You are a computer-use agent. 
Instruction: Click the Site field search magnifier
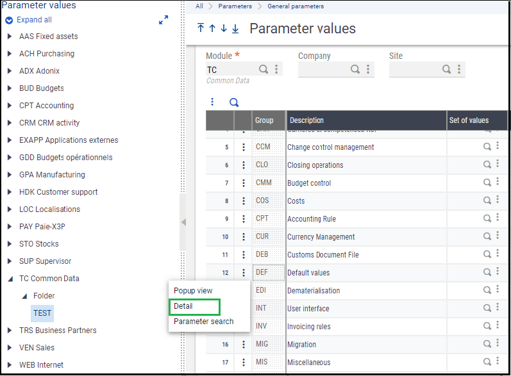click(x=446, y=69)
